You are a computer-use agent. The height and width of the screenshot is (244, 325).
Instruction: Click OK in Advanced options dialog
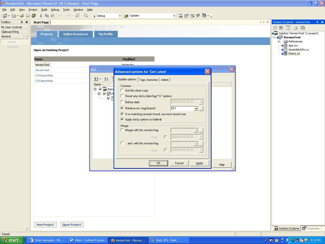pos(158,163)
